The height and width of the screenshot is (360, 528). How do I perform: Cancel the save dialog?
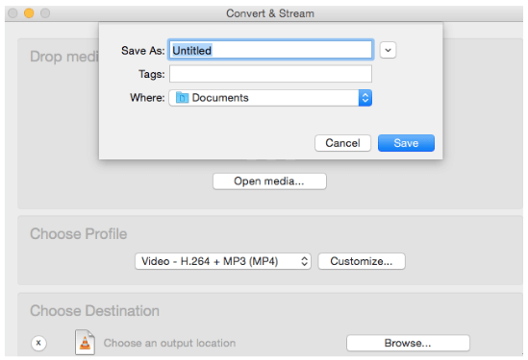click(342, 143)
